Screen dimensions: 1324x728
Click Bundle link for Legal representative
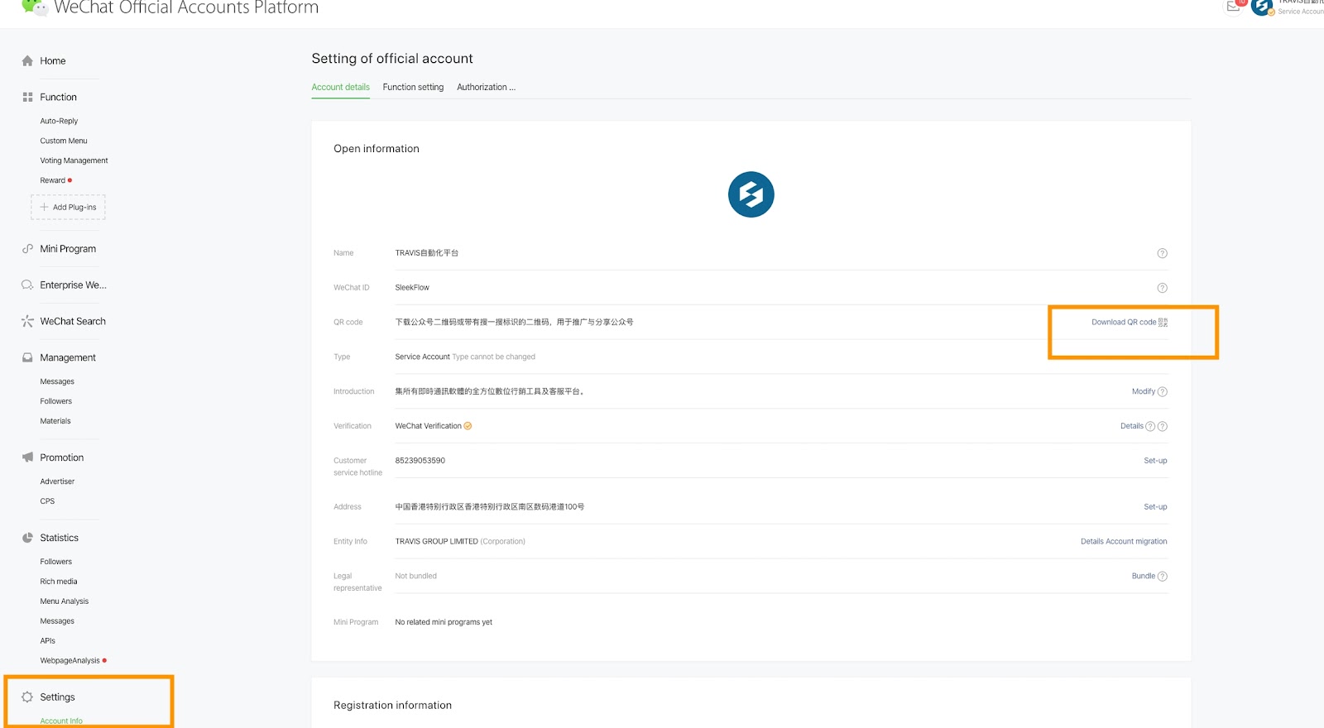pyautogui.click(x=1144, y=577)
